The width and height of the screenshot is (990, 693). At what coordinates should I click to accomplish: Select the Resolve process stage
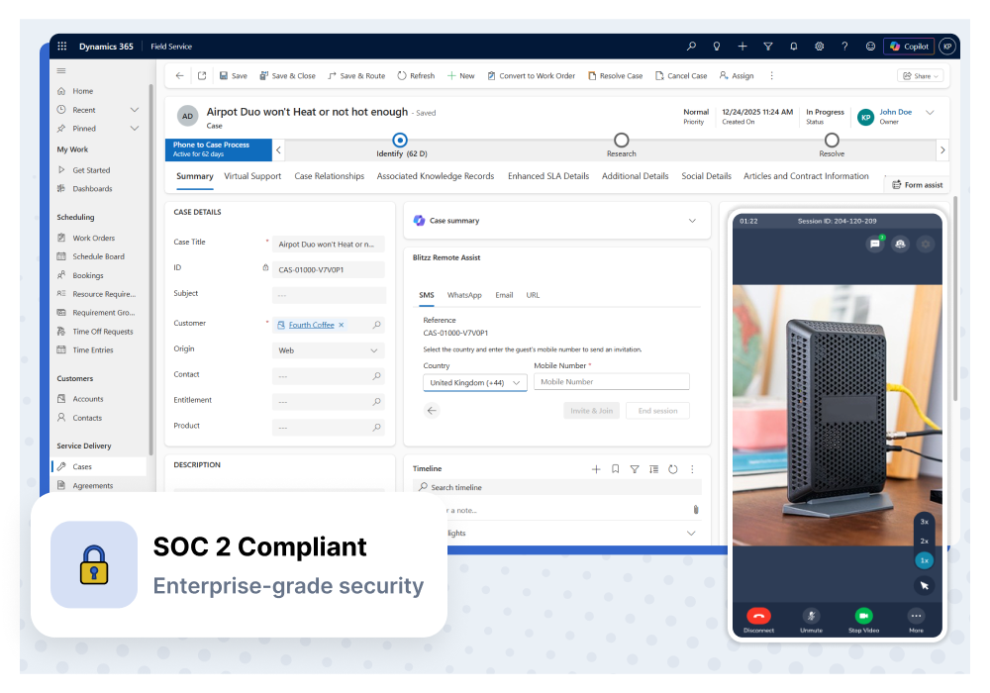click(833, 141)
